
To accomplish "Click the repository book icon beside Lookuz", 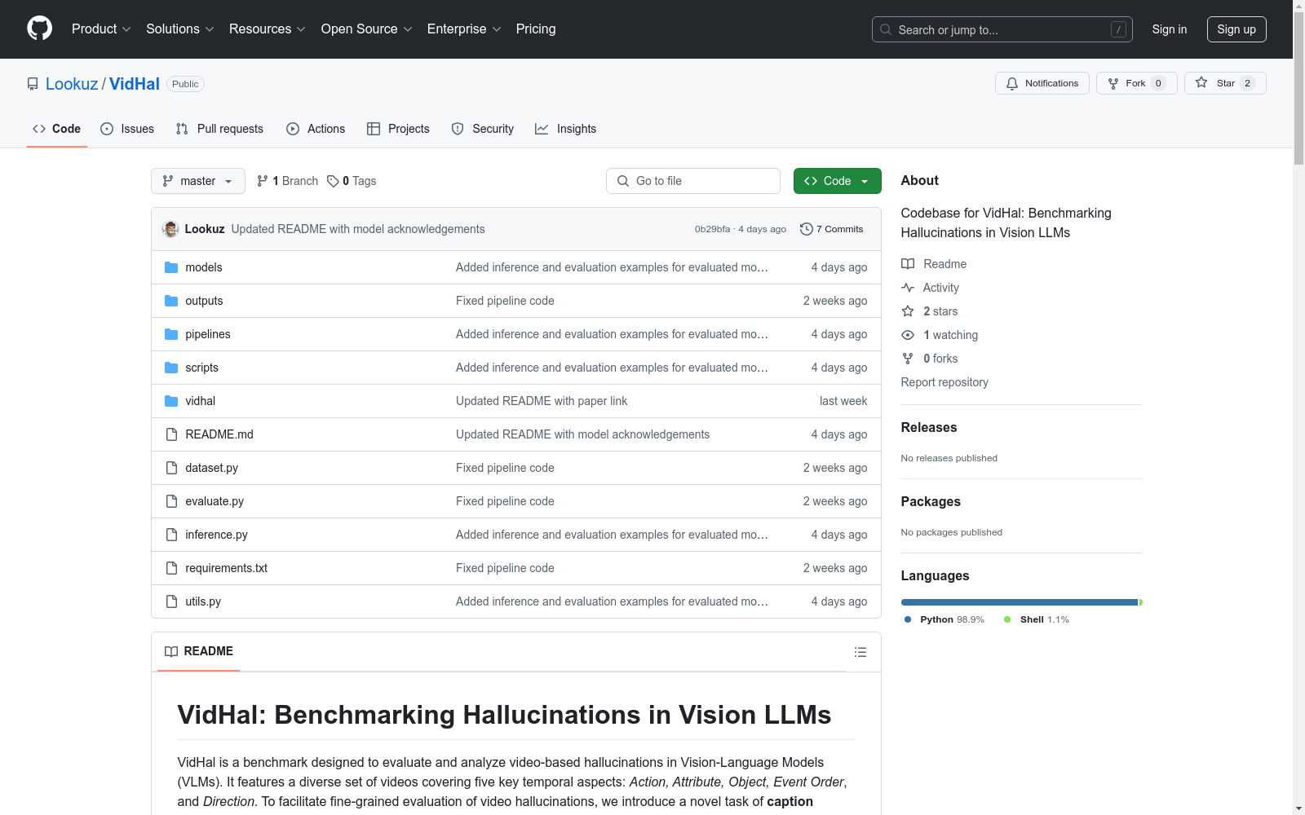I will pyautogui.click(x=33, y=84).
